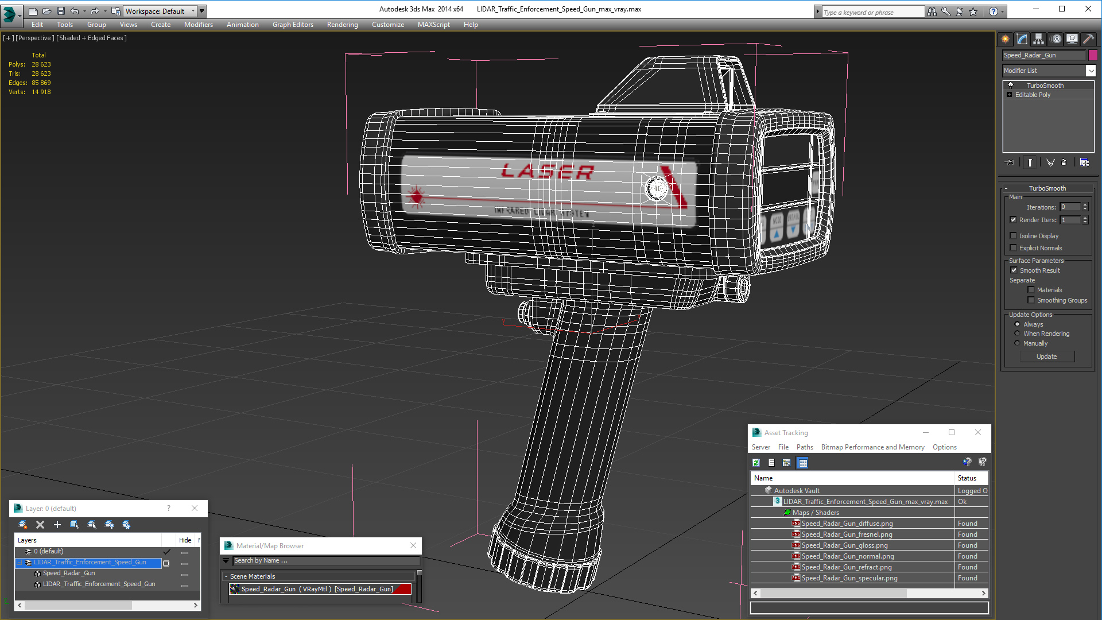The width and height of the screenshot is (1102, 620).
Task: Enable Separate by Materials checkbox
Action: click(1031, 290)
